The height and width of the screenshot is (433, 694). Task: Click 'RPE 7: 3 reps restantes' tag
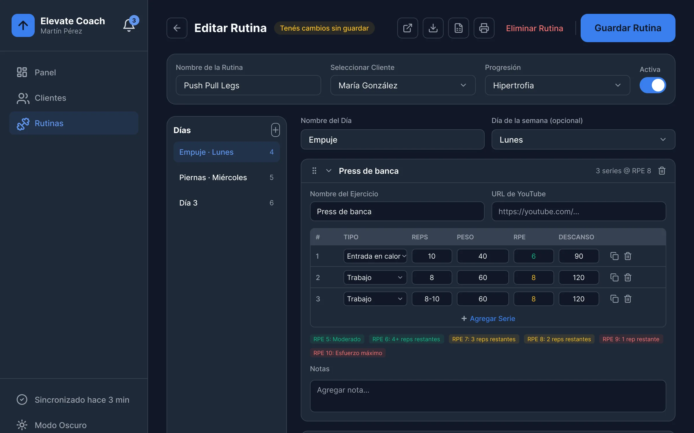pyautogui.click(x=484, y=339)
